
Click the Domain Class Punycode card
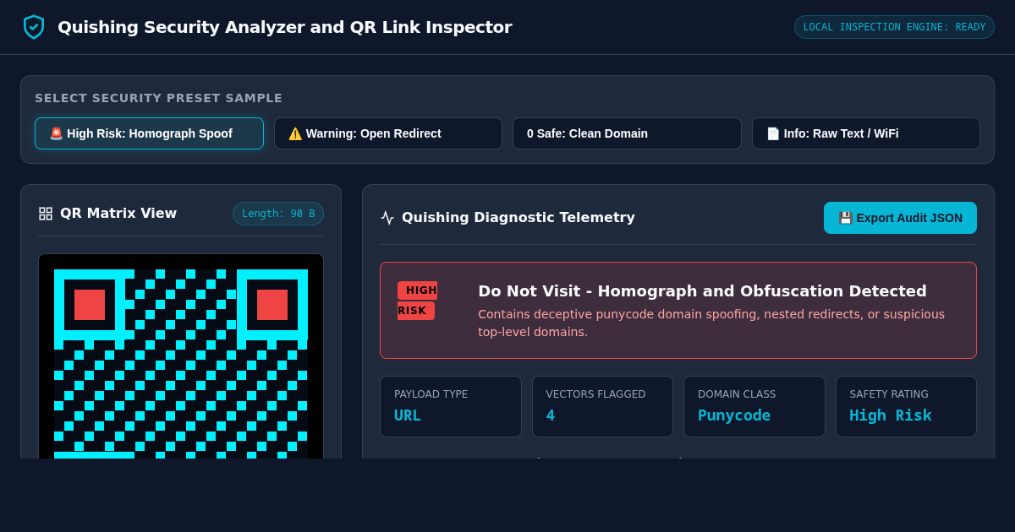pyautogui.click(x=754, y=406)
